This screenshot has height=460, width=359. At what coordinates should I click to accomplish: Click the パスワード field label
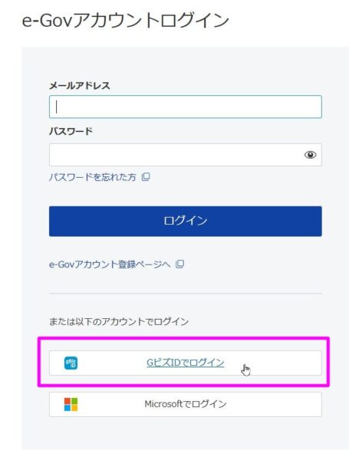pyautogui.click(x=71, y=131)
